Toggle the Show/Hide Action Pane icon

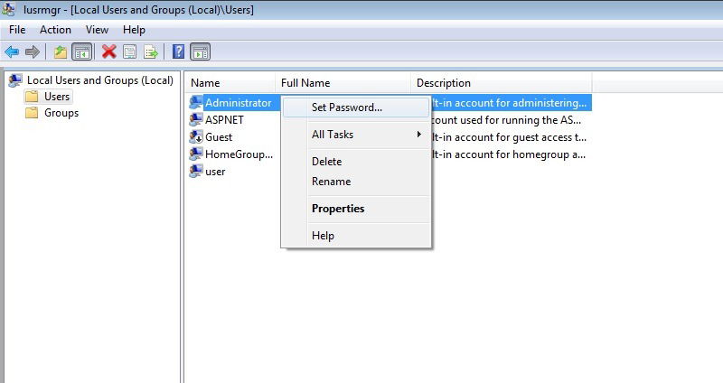point(200,51)
